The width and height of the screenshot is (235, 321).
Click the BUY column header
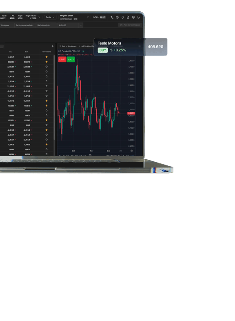[x=27, y=52]
